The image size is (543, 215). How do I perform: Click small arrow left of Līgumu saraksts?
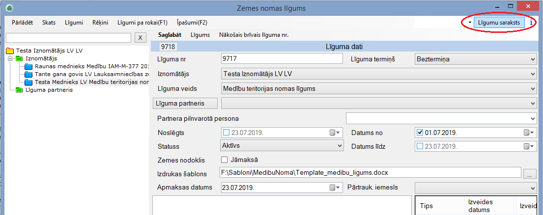tap(470, 23)
